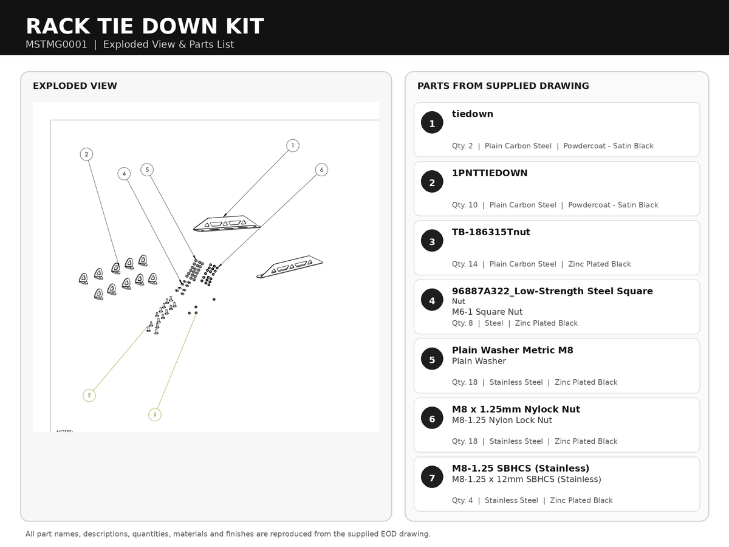Select the number 4 badge for Square Nut
The width and height of the screenshot is (729, 547).
(432, 300)
